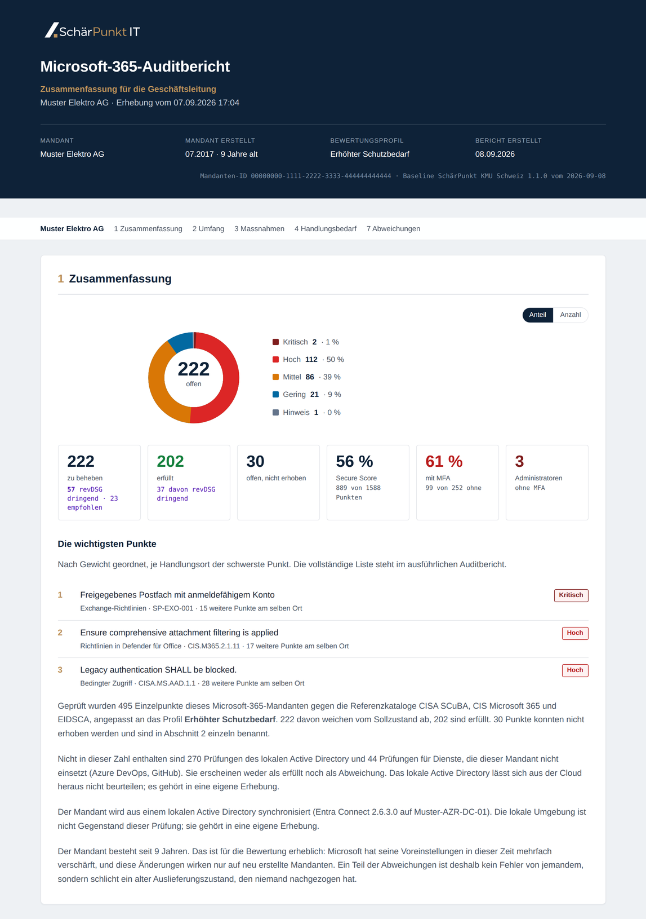646x919 pixels.
Task: Click the 'Mittel 86 · 39 %' legend entry
Action: tap(306, 377)
